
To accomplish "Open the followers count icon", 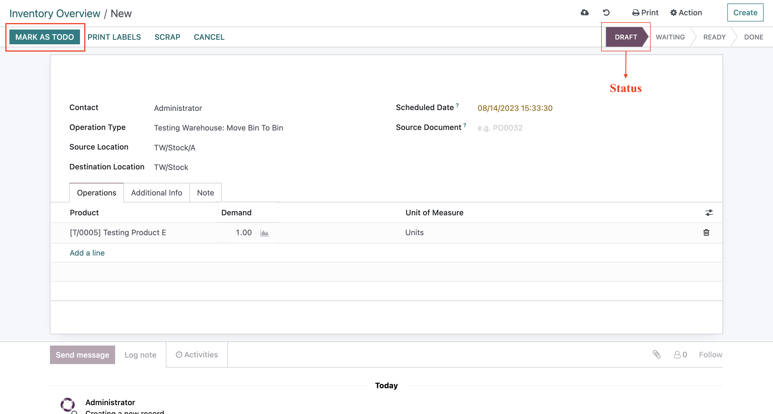I will pyautogui.click(x=680, y=355).
